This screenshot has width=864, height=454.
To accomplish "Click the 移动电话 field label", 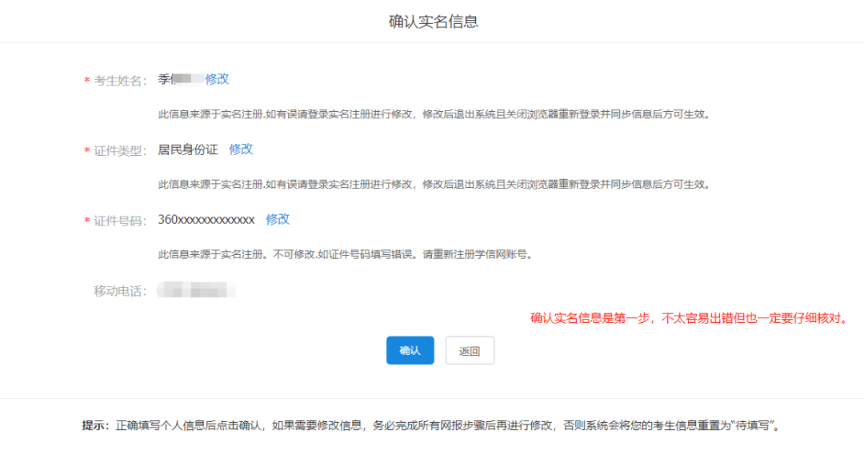I will 120,291.
